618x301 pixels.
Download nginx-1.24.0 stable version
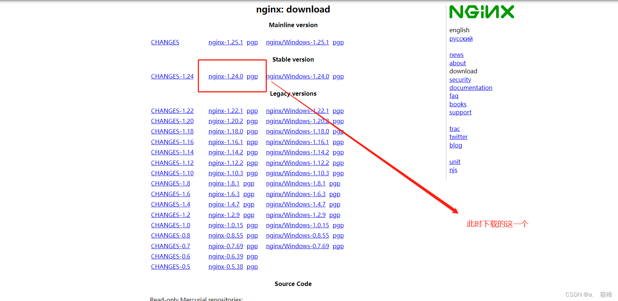click(226, 76)
